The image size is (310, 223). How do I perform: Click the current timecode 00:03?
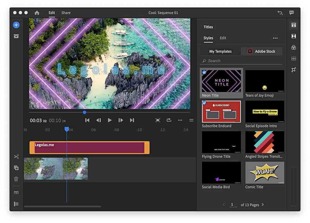pyautogui.click(x=38, y=121)
